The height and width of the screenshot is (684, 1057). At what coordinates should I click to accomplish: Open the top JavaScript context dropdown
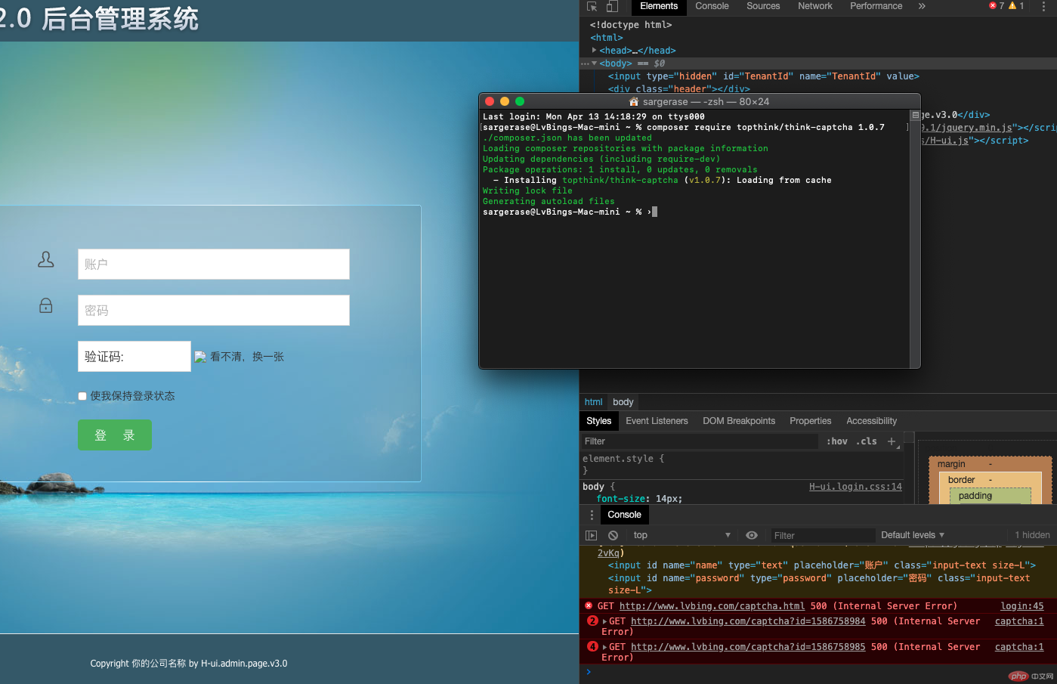pos(681,535)
